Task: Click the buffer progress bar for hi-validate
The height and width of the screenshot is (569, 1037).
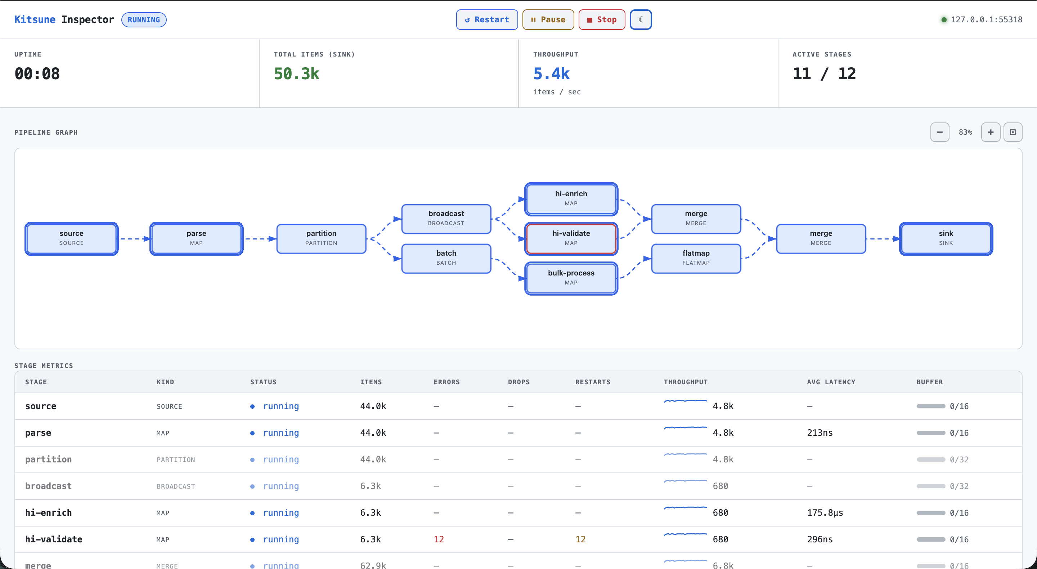Action: pyautogui.click(x=931, y=539)
